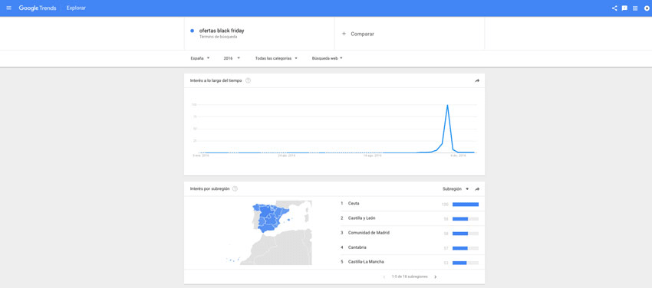Click the plus icon beside Comparar
Screen dimensions: 652x288
pos(344,34)
